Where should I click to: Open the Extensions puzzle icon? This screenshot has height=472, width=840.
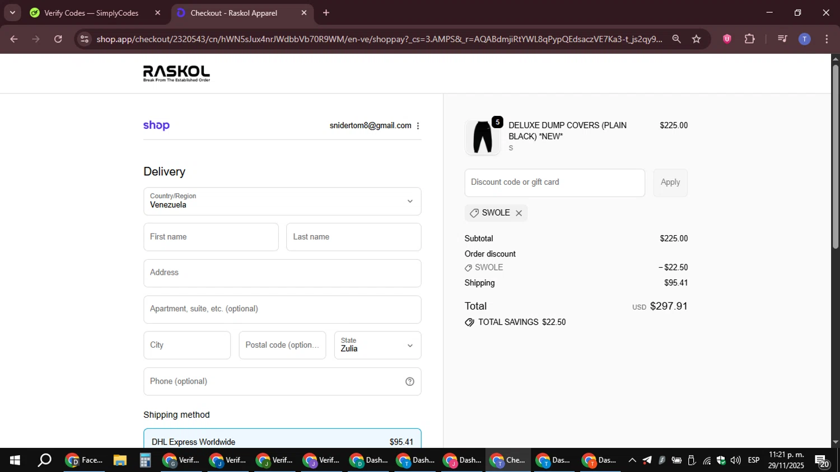click(x=749, y=39)
